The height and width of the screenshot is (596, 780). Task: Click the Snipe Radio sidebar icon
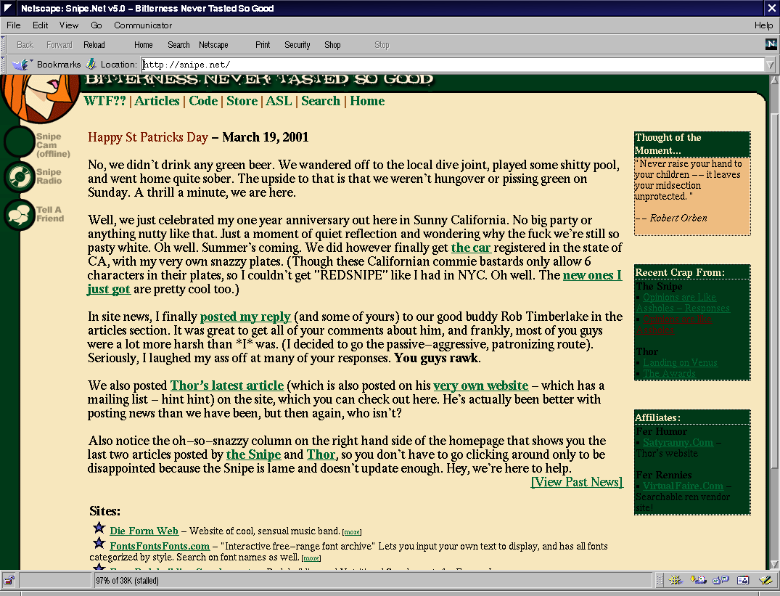pos(19,176)
